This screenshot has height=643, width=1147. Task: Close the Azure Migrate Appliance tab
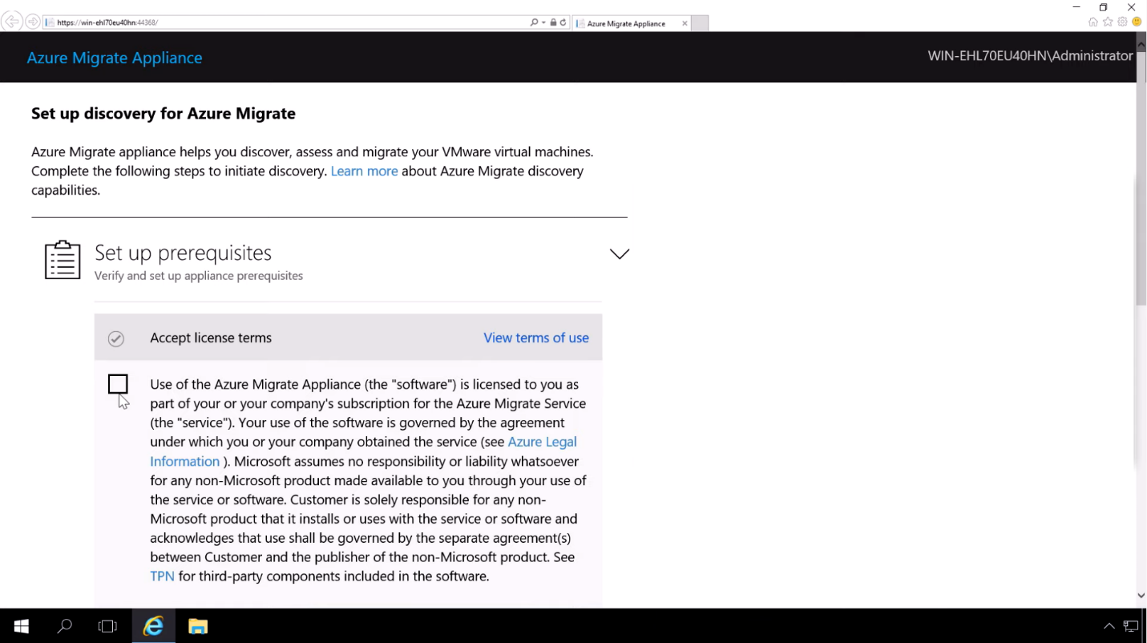pos(685,23)
